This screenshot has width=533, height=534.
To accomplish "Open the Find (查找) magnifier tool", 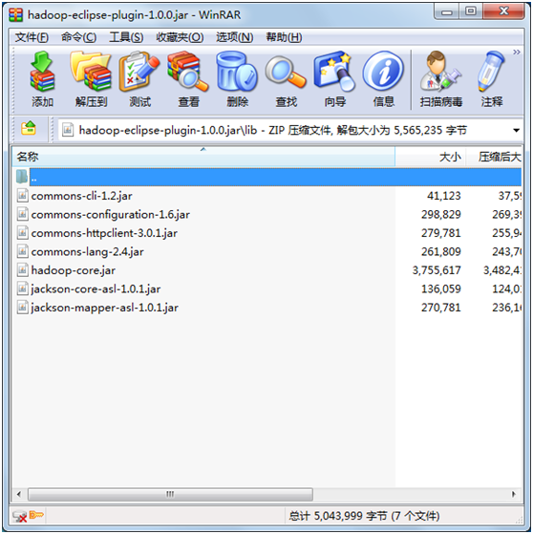I will 286,73.
